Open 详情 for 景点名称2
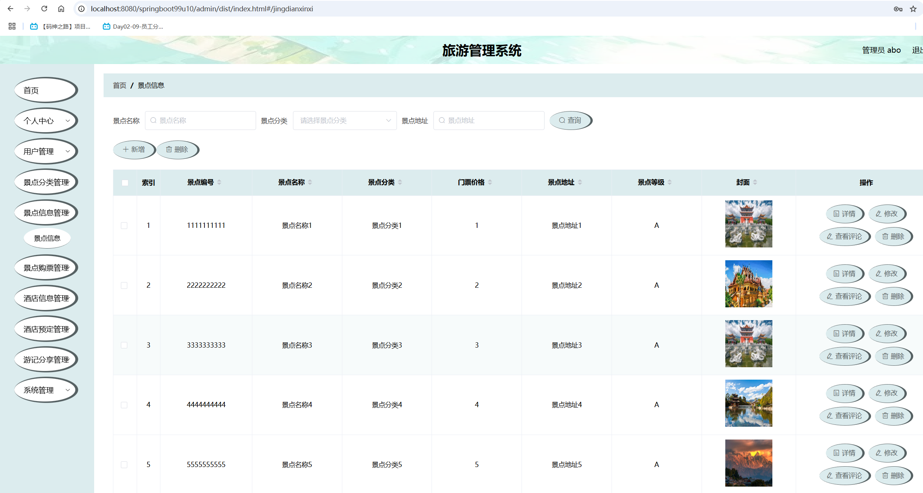Screen dimensions: 923x493 click(x=845, y=274)
